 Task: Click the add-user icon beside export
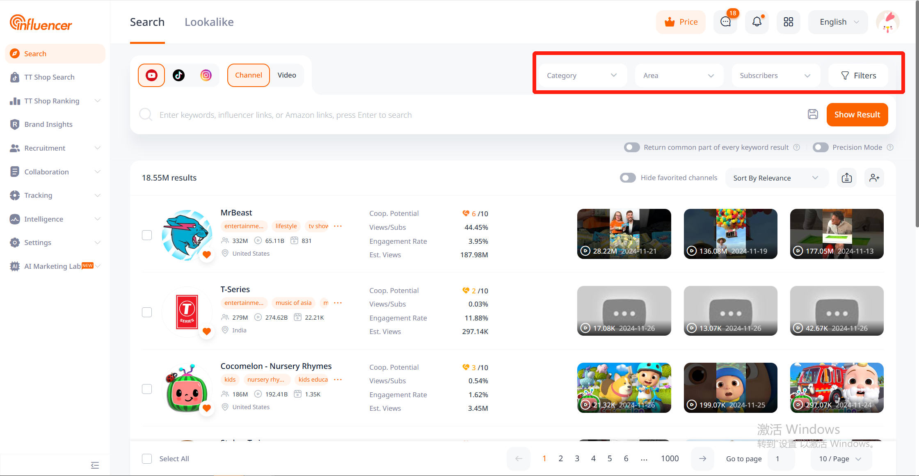[874, 178]
